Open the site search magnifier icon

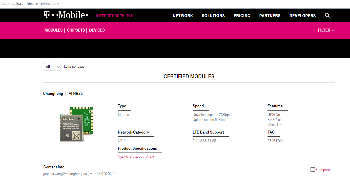[x=327, y=15]
